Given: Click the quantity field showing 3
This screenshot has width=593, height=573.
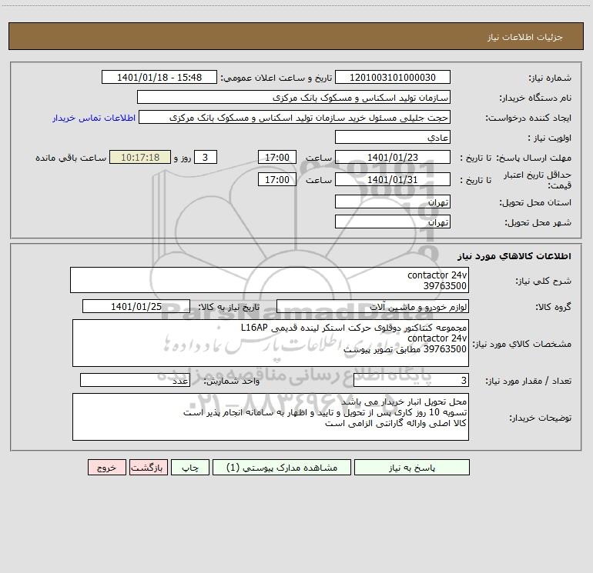Looking at the screenshot, I should (x=411, y=380).
